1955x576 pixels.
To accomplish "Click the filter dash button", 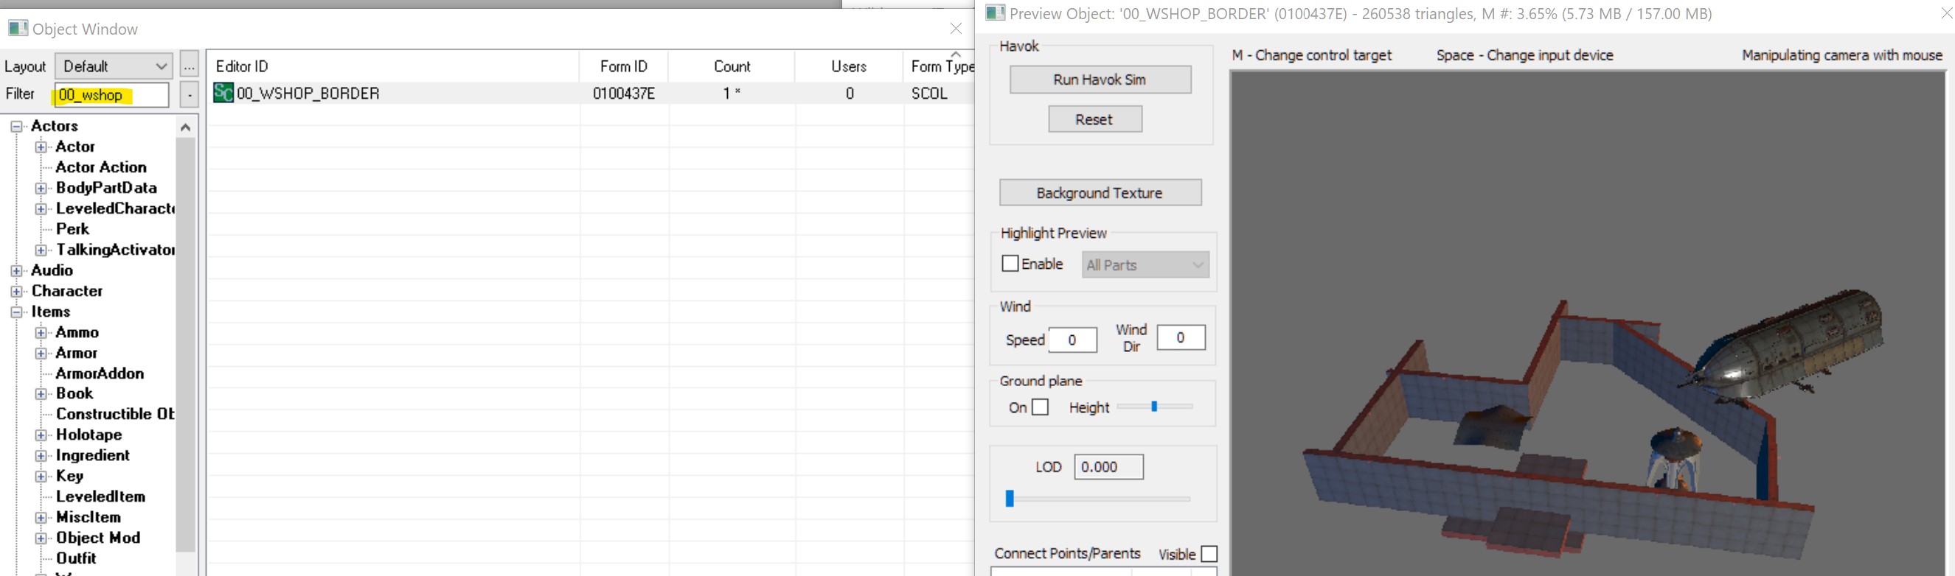I will click(189, 94).
